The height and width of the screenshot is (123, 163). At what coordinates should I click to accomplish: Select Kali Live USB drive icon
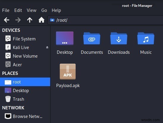point(8,47)
